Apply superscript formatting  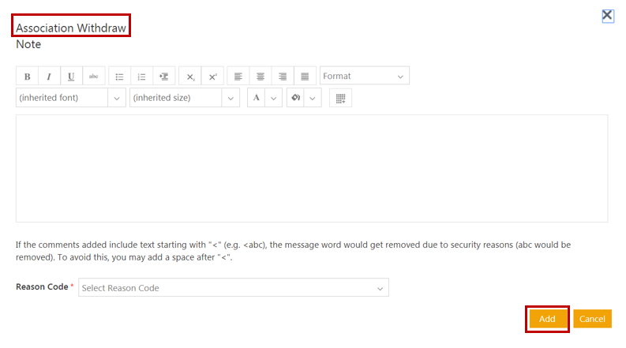click(212, 77)
